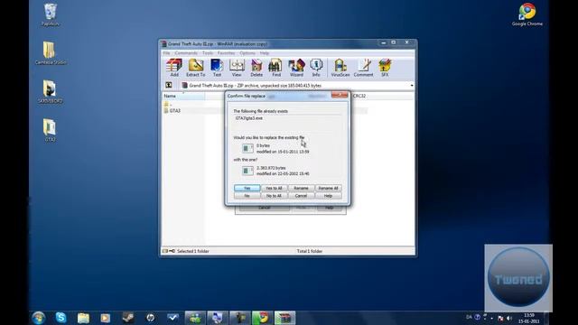This screenshot has height=325, width=578.
Task: Click No to keep the existing file
Action: click(247, 196)
